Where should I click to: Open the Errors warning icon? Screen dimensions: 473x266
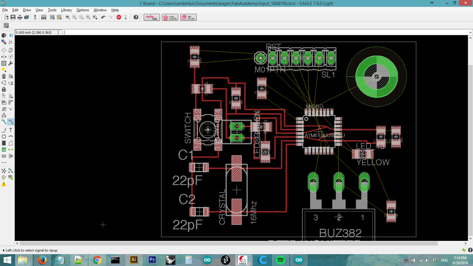[x=4, y=184]
